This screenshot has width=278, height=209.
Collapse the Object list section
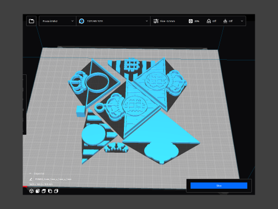[x=30, y=174]
